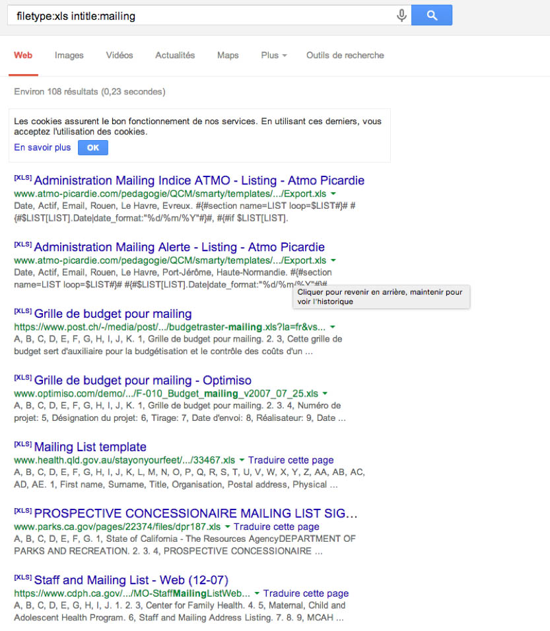Expand arrow next to Indice ATMO Export.xls URL
The height and width of the screenshot is (631, 550).
click(x=333, y=194)
